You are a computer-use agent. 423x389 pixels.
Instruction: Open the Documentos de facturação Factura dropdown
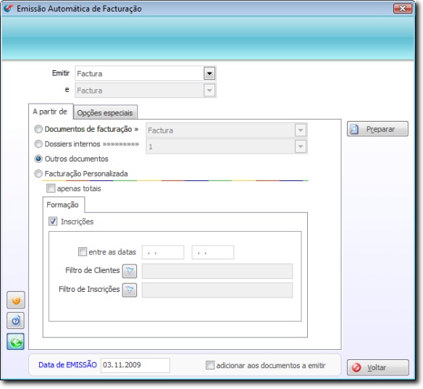click(x=301, y=130)
